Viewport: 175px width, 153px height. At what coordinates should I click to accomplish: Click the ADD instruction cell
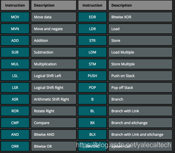tap(15, 41)
